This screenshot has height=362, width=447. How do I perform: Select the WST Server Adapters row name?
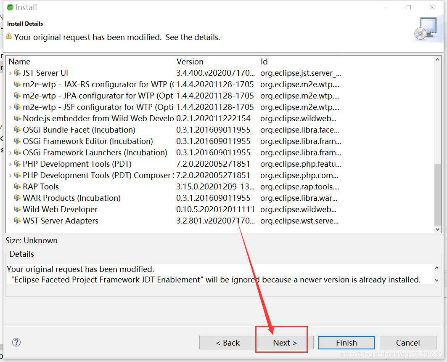tap(61, 221)
